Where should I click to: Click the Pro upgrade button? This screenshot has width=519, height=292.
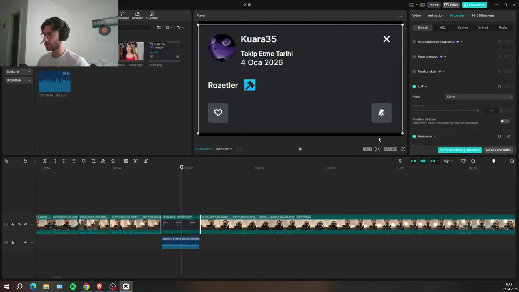point(434,5)
